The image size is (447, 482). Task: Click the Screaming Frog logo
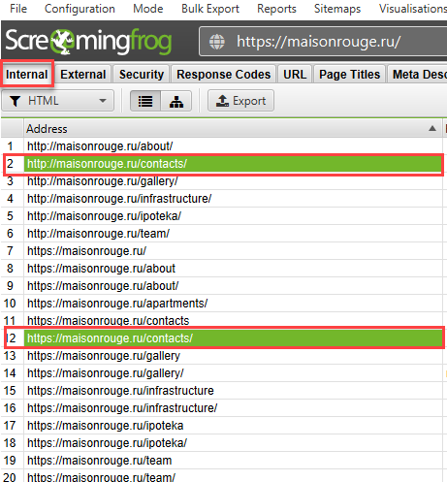[x=88, y=42]
